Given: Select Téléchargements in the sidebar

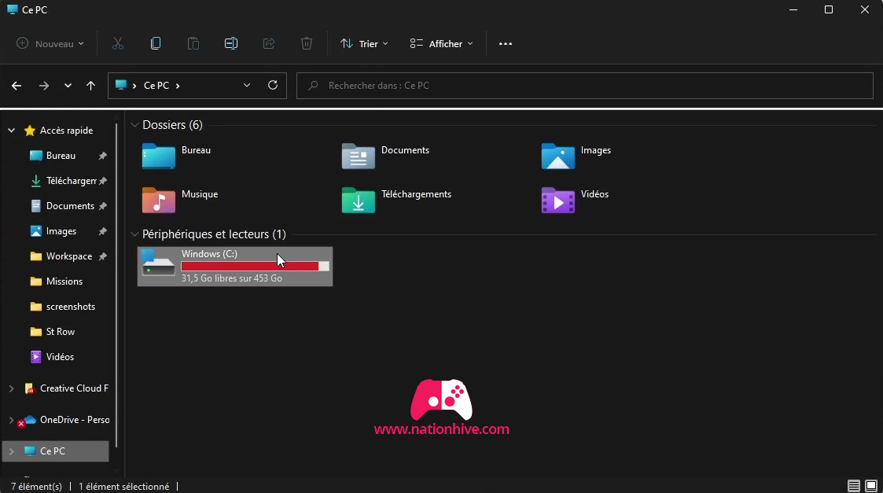Looking at the screenshot, I should [x=71, y=181].
